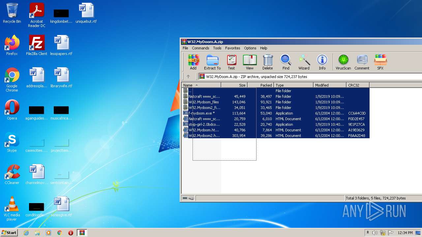Click the WinRAR taskbar button
422x237 pixels.
(82, 233)
